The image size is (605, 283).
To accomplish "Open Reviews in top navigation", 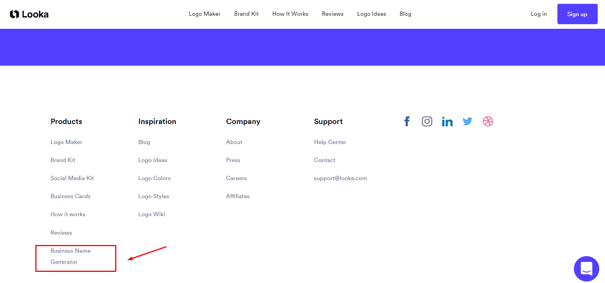I will 333,14.
